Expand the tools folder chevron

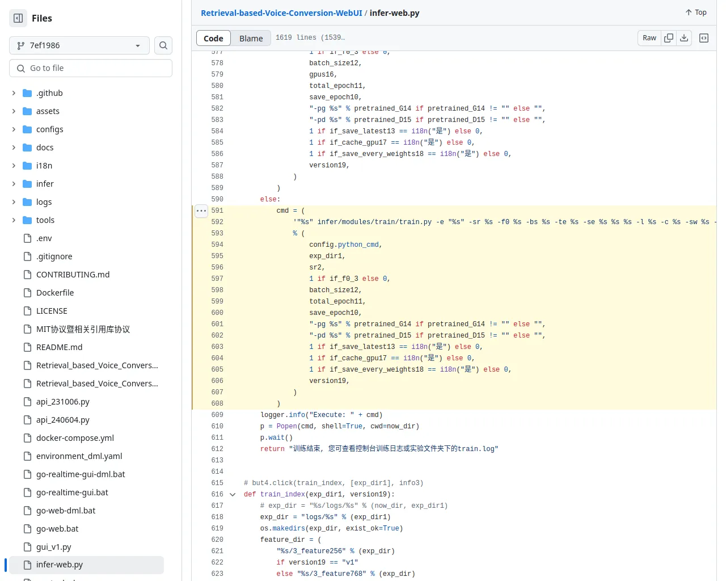[14, 220]
